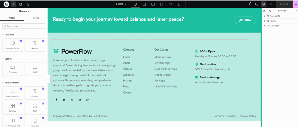
Task: Collapse the Favorites widget section
Action: pos(3,35)
